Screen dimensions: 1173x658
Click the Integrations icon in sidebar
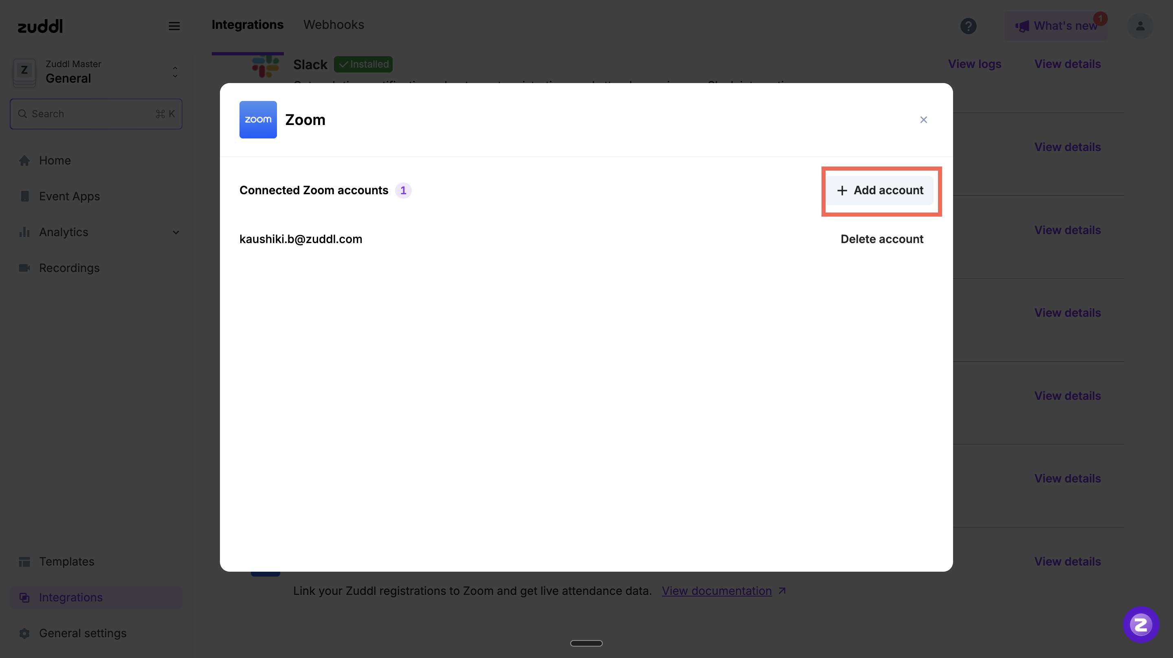point(24,597)
